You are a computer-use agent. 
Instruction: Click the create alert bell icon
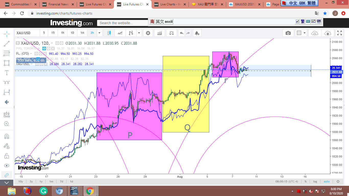coord(197,33)
